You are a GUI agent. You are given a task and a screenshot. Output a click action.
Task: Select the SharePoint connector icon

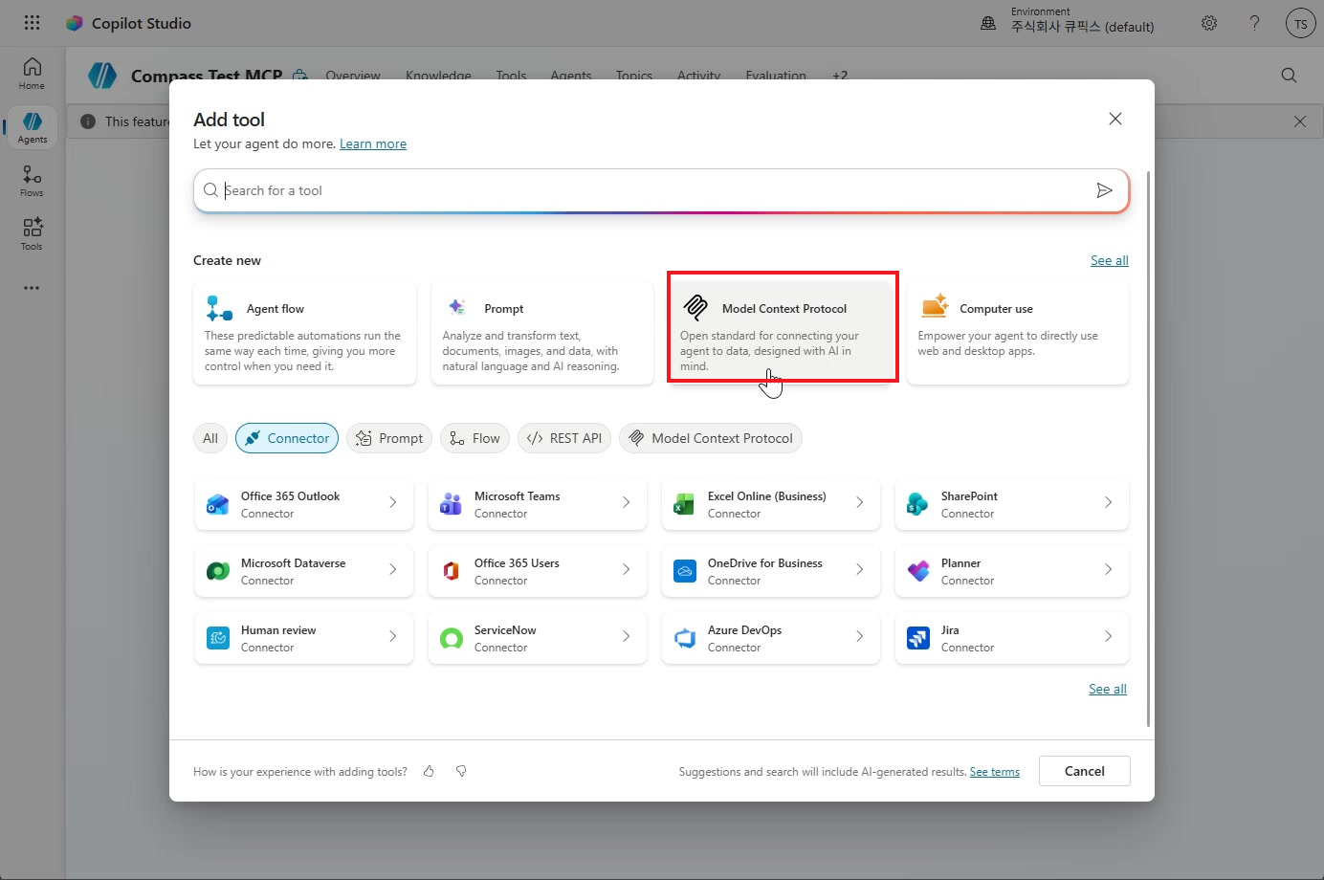[x=918, y=504]
